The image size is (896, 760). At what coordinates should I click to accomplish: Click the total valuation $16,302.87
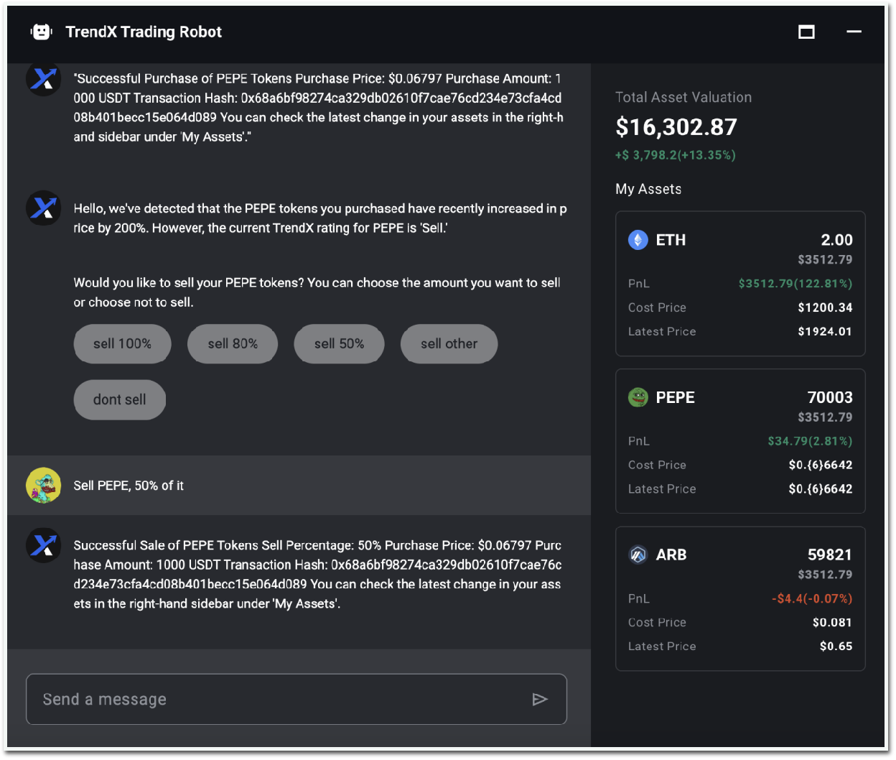pyautogui.click(x=676, y=127)
